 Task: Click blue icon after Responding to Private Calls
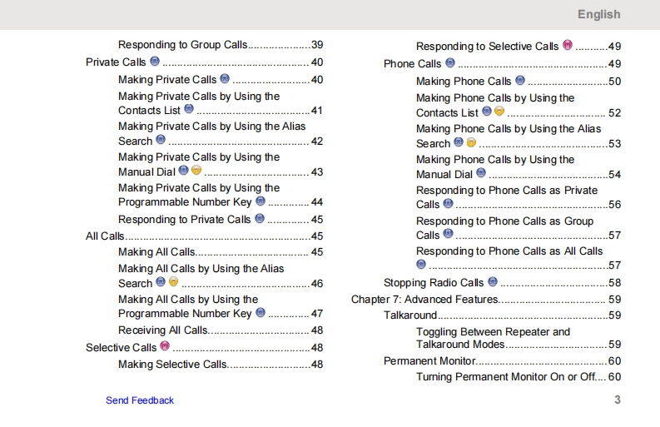pyautogui.click(x=260, y=219)
